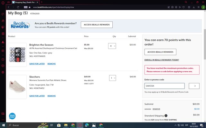206x128 pixels.
Task: Take a snapshot with camera icon
Action: tap(173, 7)
